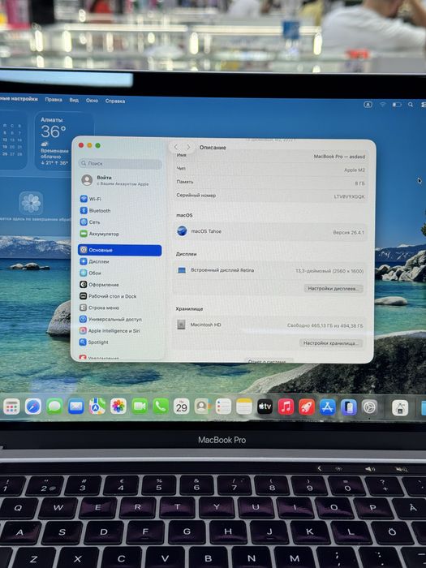Open Универсальный доступ settings
The image size is (426, 568).
click(119, 319)
